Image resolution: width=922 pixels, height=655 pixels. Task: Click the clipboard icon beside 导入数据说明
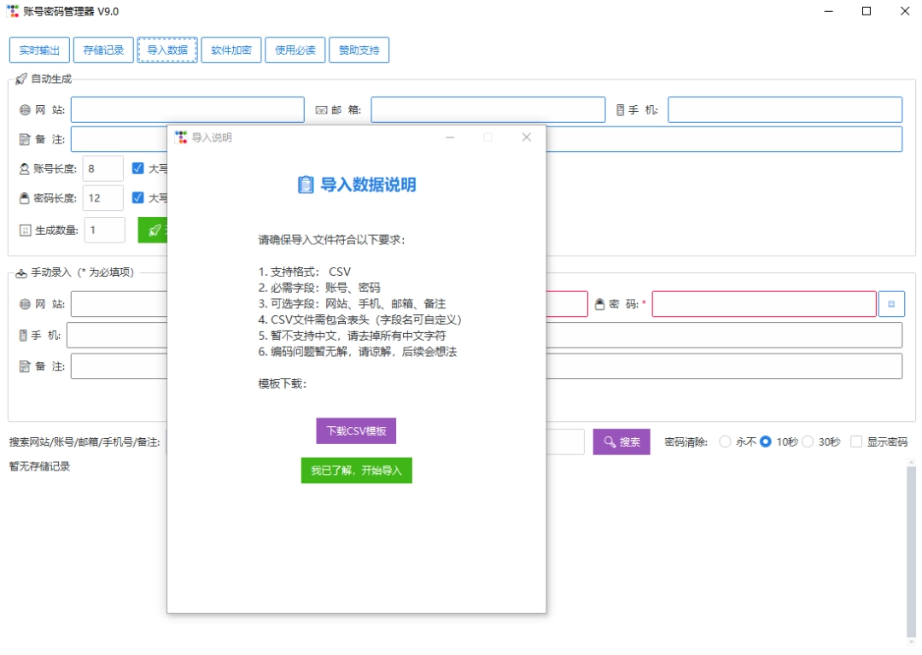click(305, 184)
